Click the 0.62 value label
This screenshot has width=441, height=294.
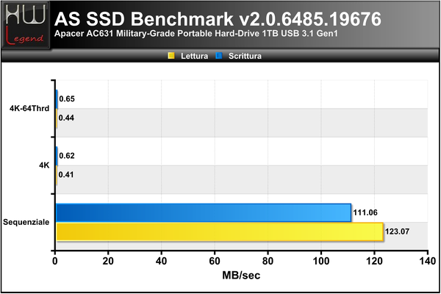67,156
